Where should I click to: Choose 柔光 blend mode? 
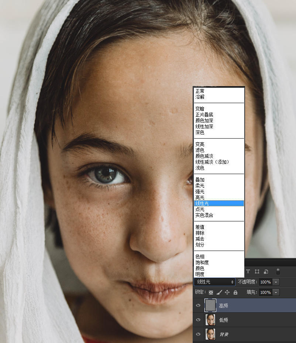pyautogui.click(x=219, y=186)
